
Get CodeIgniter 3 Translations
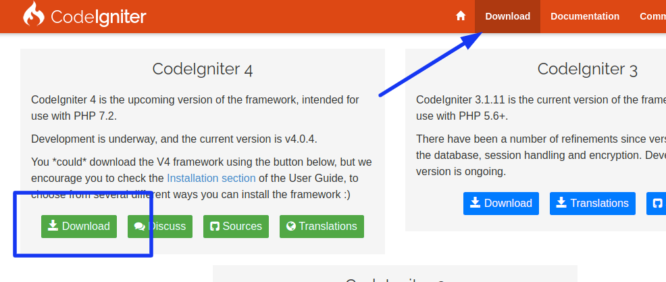click(x=592, y=204)
